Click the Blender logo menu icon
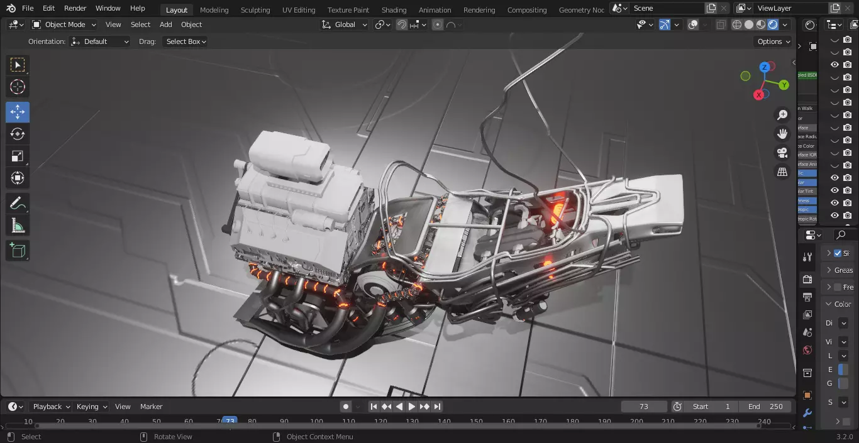 tap(9, 8)
